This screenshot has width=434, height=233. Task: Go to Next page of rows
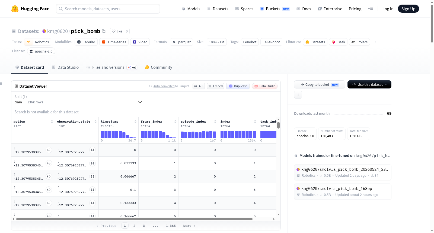(189, 226)
